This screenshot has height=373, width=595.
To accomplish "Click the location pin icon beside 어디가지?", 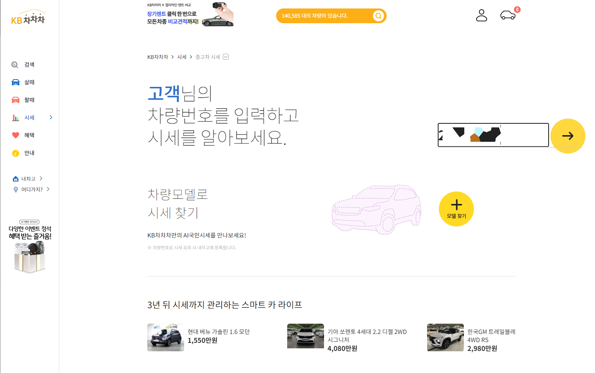I will pos(15,190).
